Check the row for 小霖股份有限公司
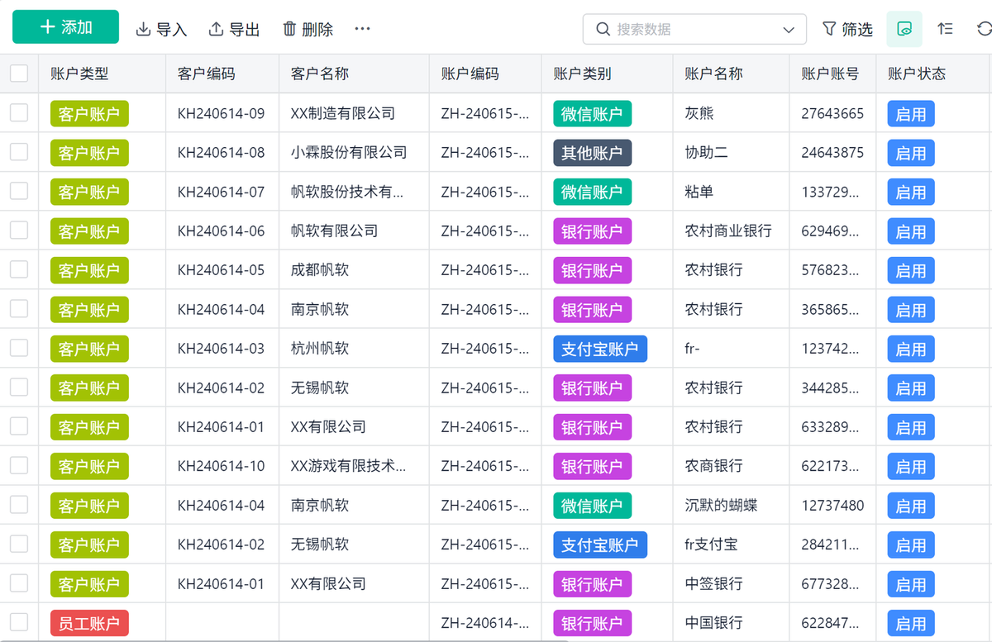Viewport: 992px width, 642px height. [19, 152]
